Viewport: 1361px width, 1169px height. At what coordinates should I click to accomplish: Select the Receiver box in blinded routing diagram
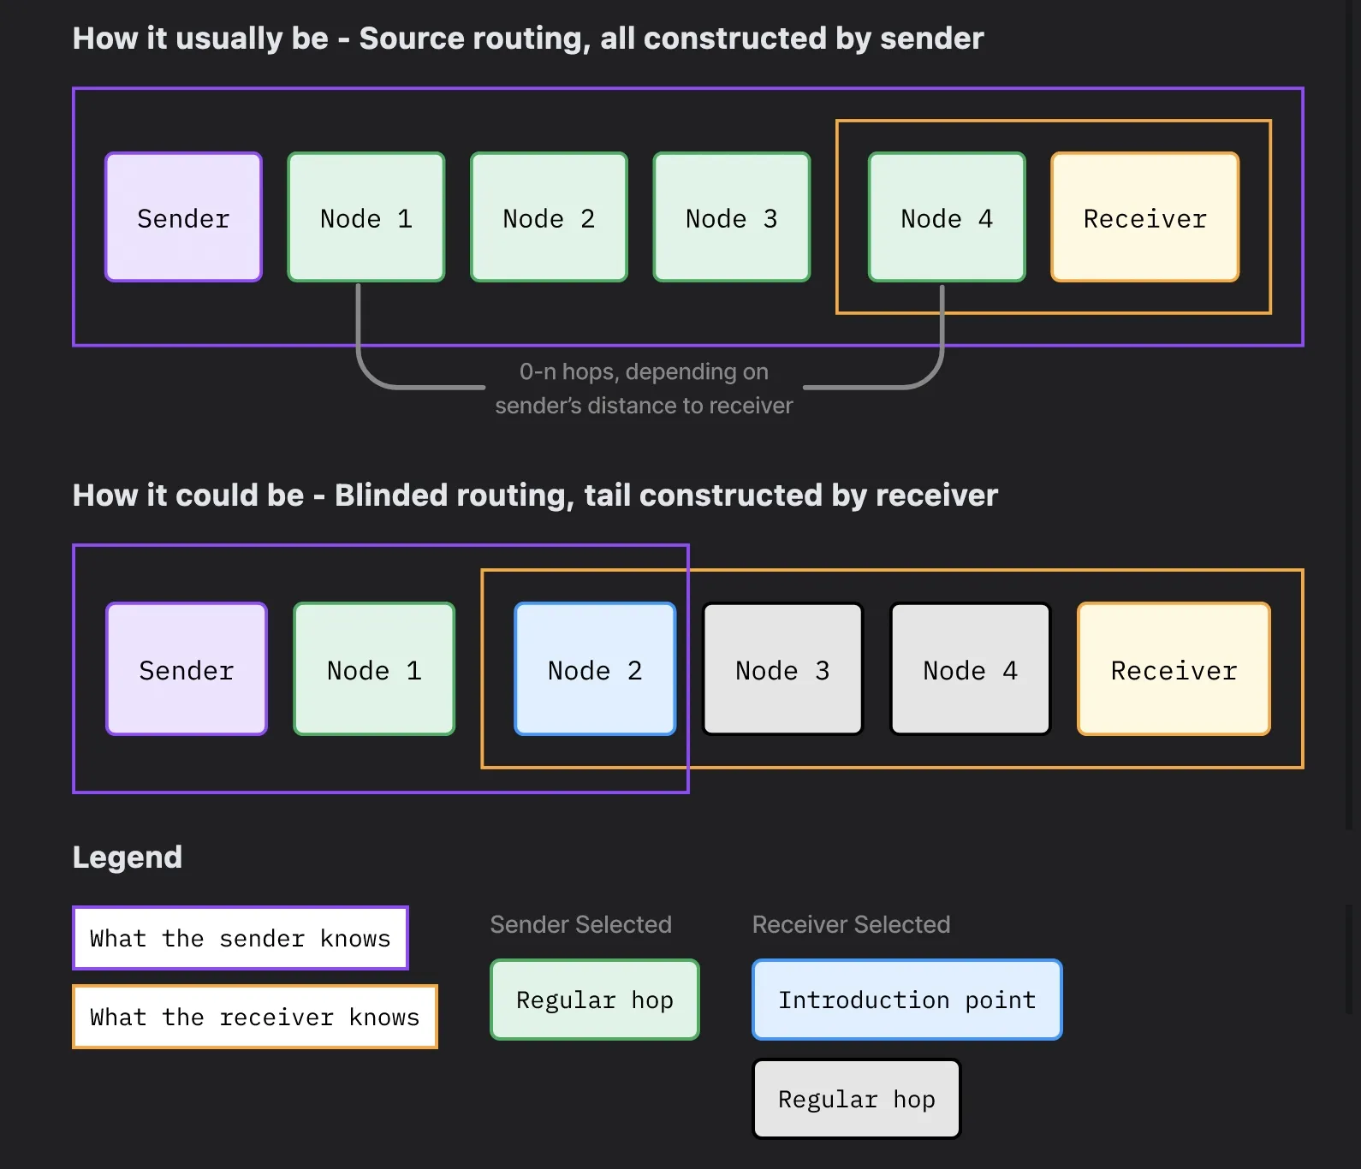1174,669
